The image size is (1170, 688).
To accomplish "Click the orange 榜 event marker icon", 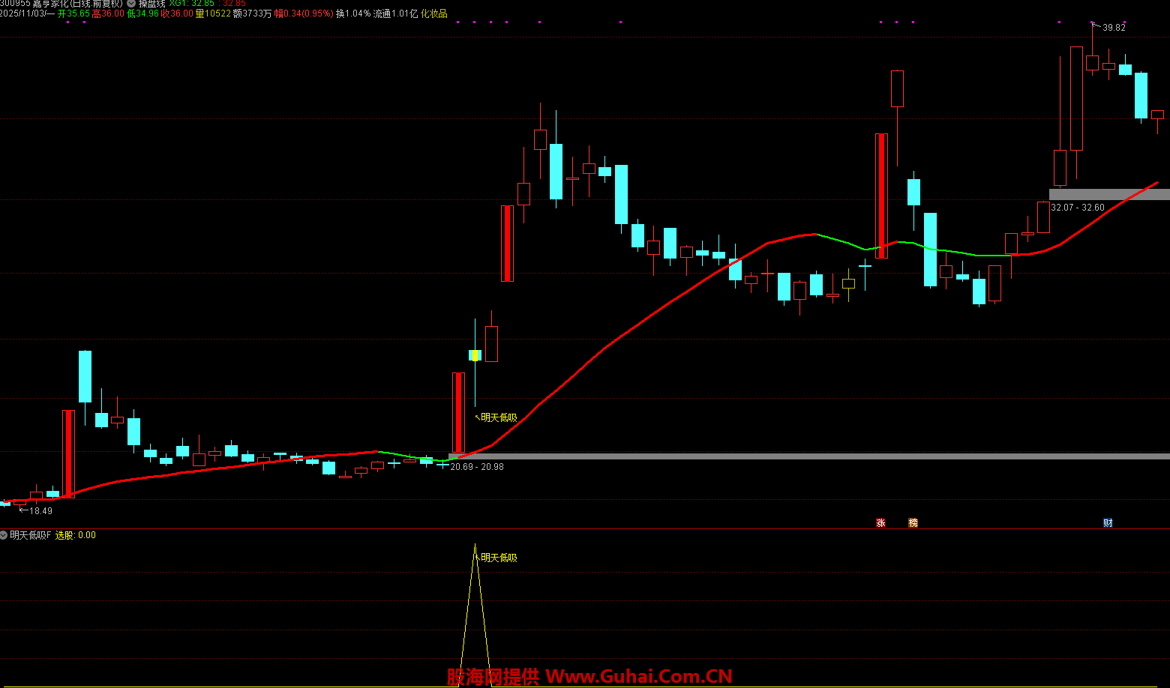I will click(913, 522).
